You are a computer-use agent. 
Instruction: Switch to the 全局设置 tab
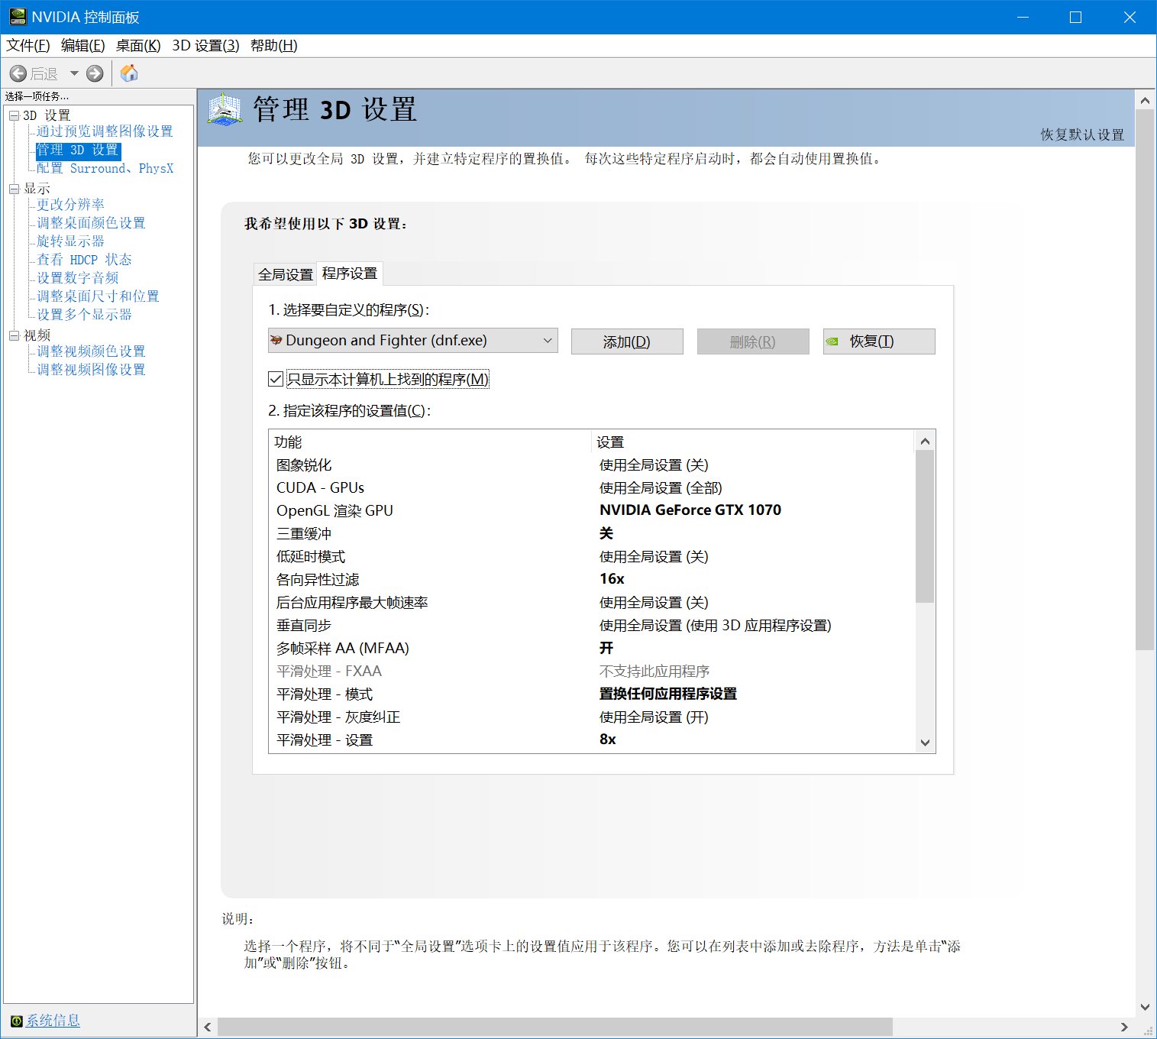[286, 274]
